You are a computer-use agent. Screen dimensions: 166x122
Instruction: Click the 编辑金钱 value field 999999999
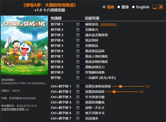coord(108,25)
